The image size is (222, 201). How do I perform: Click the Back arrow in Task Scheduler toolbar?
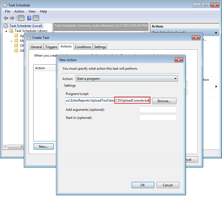(x=6, y=18)
